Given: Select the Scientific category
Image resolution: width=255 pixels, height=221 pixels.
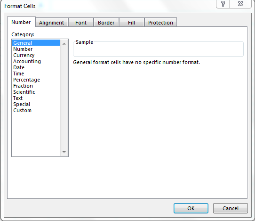Looking at the screenshot, I should [24, 92].
